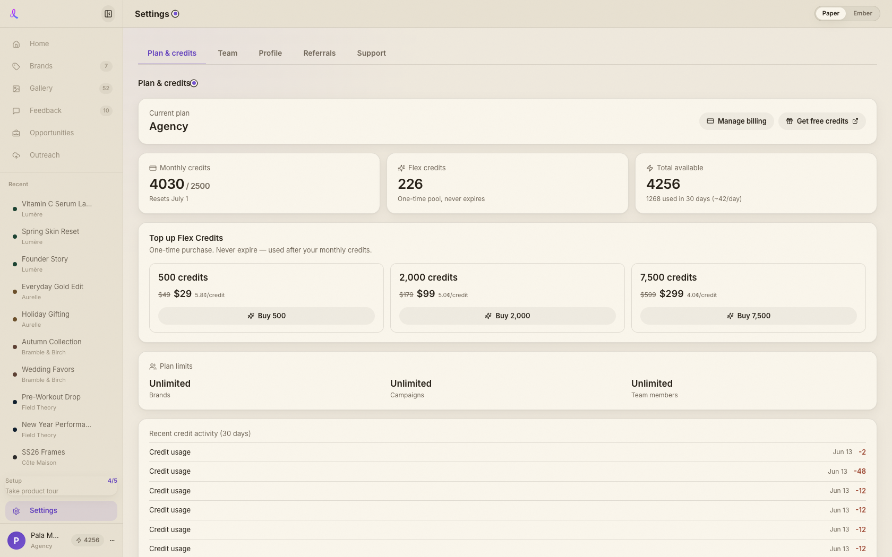Click the Monthly credits card icon
The height and width of the screenshot is (557, 892).
(153, 168)
